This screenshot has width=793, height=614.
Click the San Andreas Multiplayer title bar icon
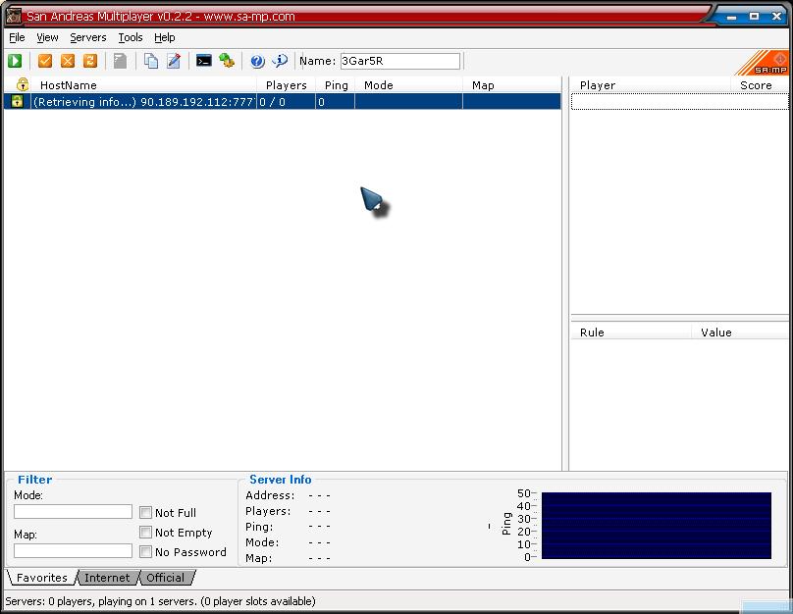[13, 16]
